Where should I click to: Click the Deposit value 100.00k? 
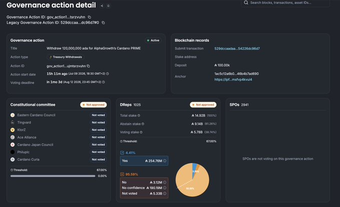[x=222, y=65]
